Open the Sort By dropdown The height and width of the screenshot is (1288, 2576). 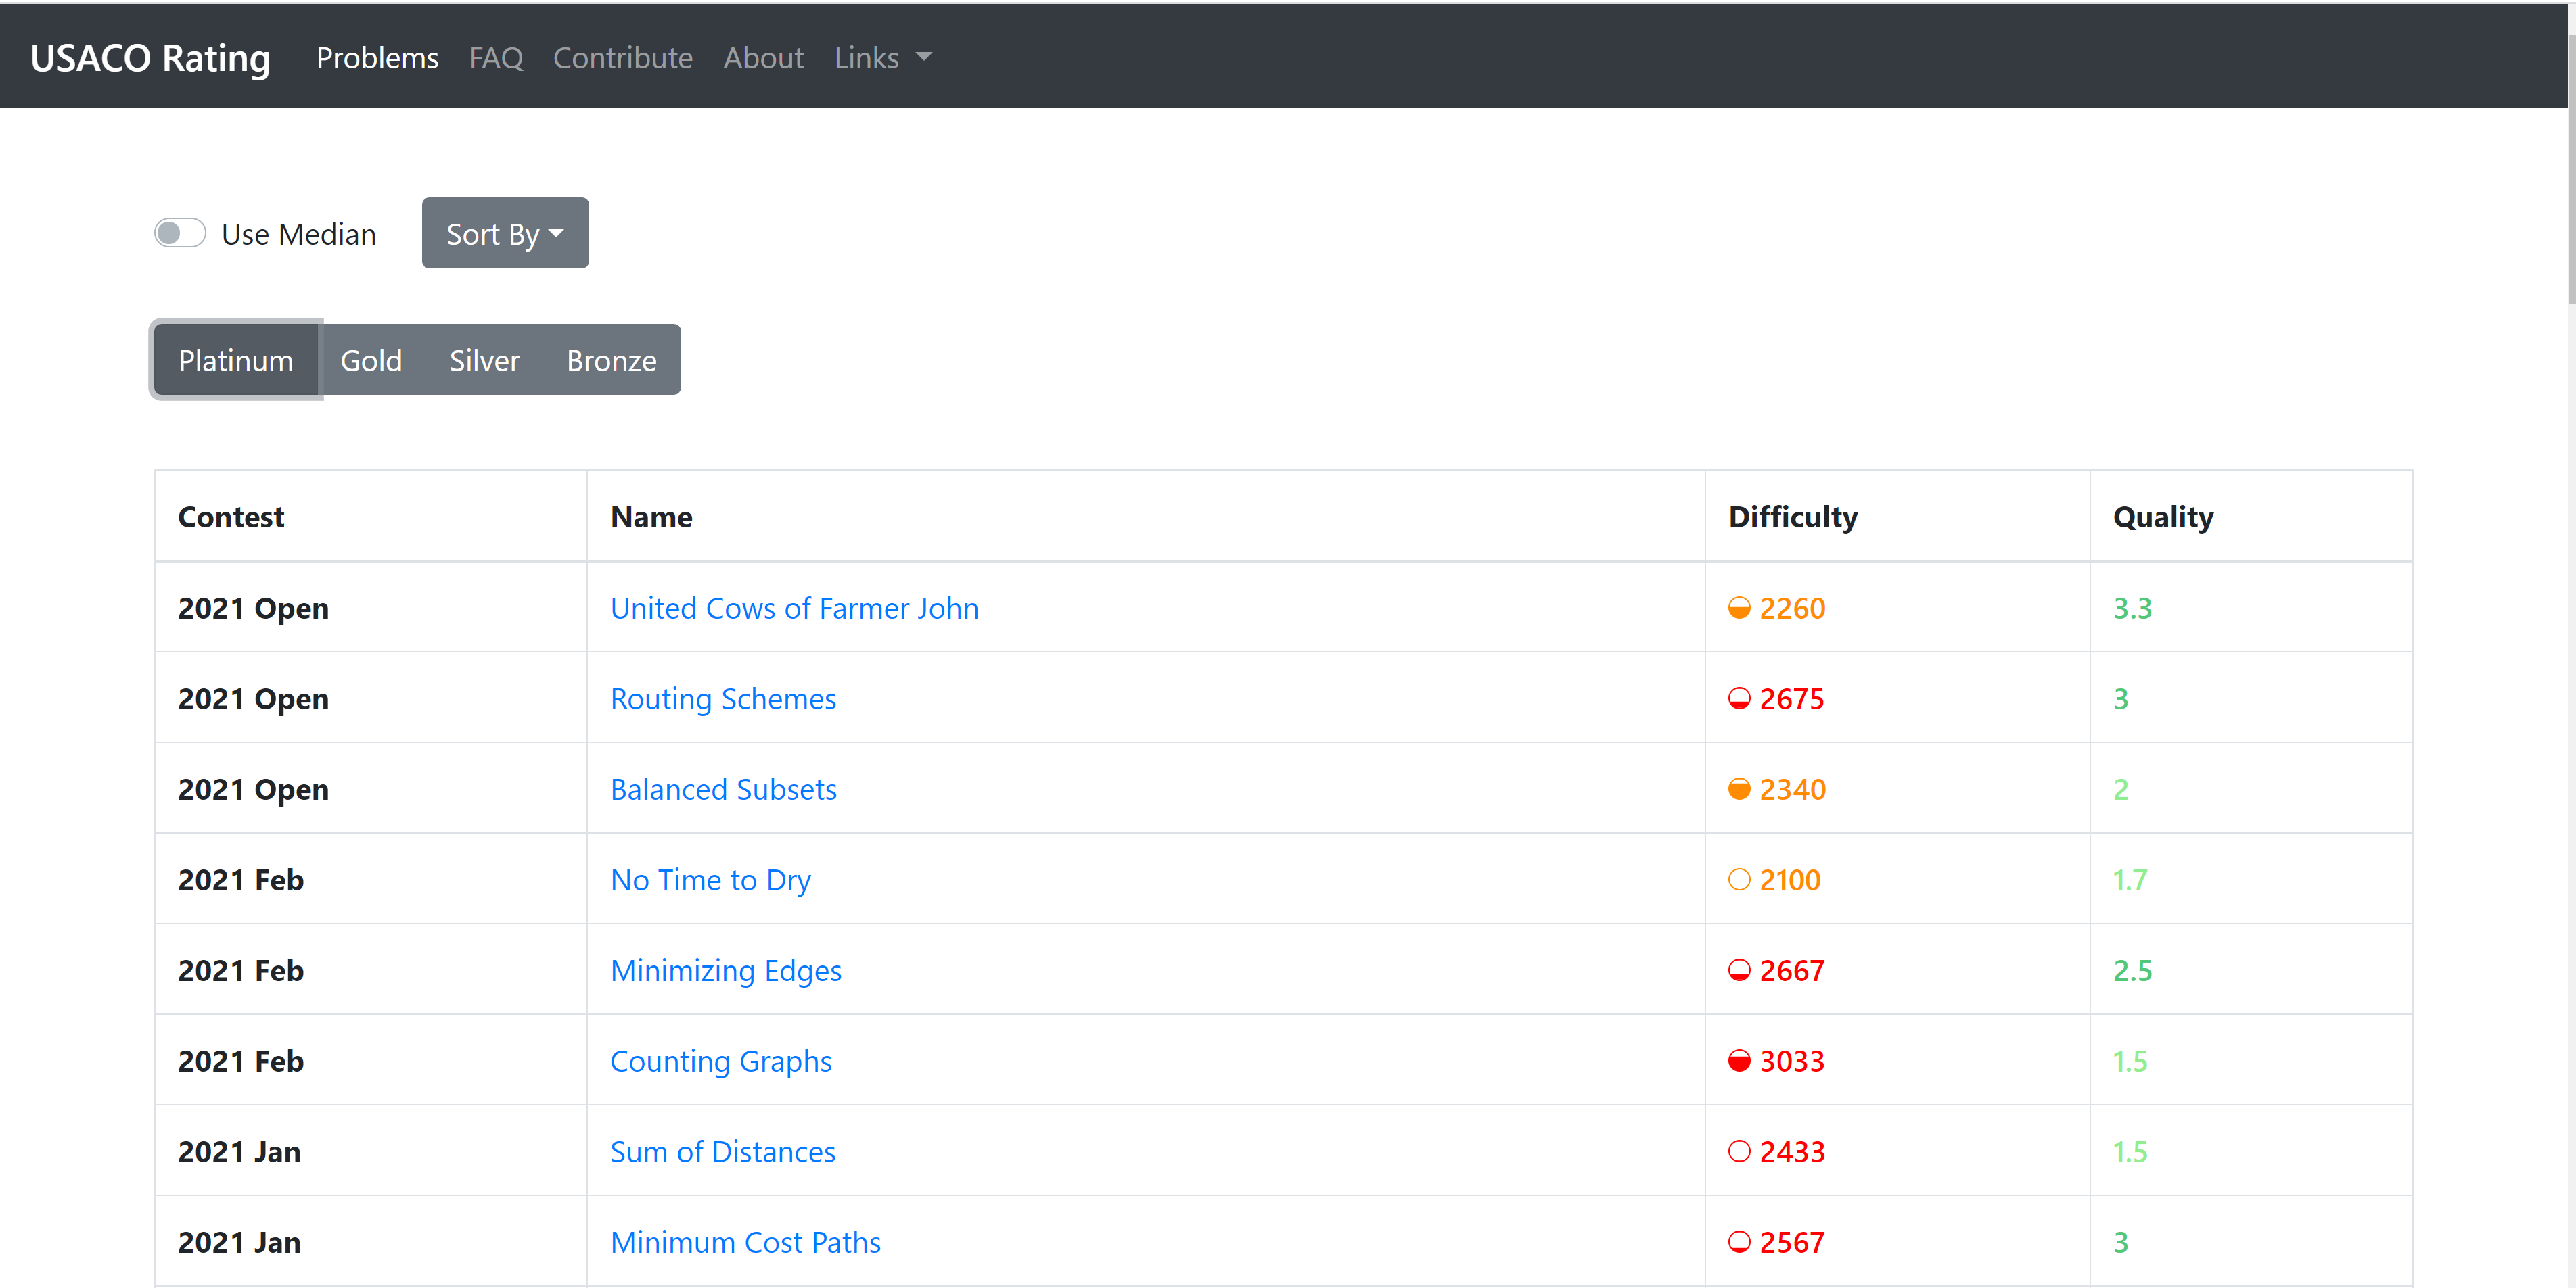click(505, 234)
